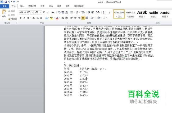Apply the 标题 1 style

[142, 14]
